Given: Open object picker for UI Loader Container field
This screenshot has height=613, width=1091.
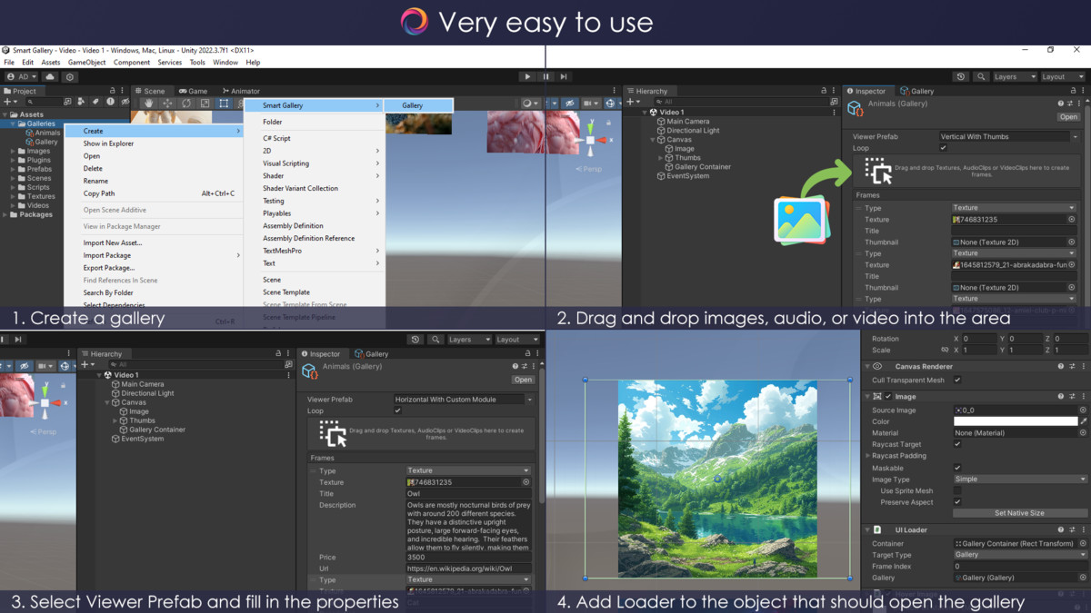Looking at the screenshot, I should (1083, 543).
